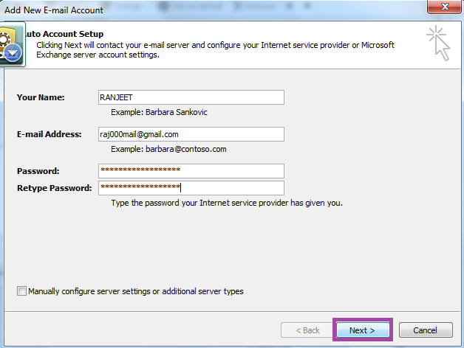Click the 'Manually configure server settings' label text

[x=136, y=291]
